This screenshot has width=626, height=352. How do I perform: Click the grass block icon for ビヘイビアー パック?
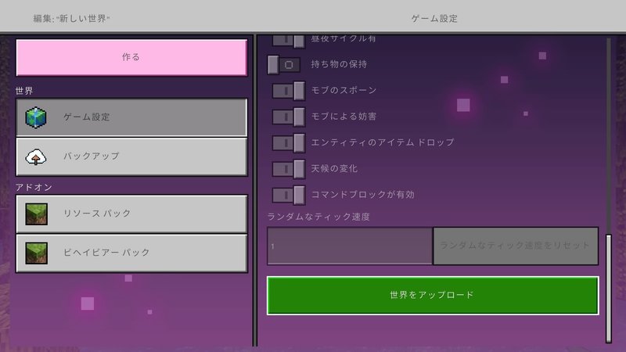[x=36, y=253]
